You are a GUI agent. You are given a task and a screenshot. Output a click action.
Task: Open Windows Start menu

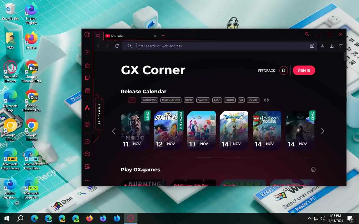click(x=7, y=218)
